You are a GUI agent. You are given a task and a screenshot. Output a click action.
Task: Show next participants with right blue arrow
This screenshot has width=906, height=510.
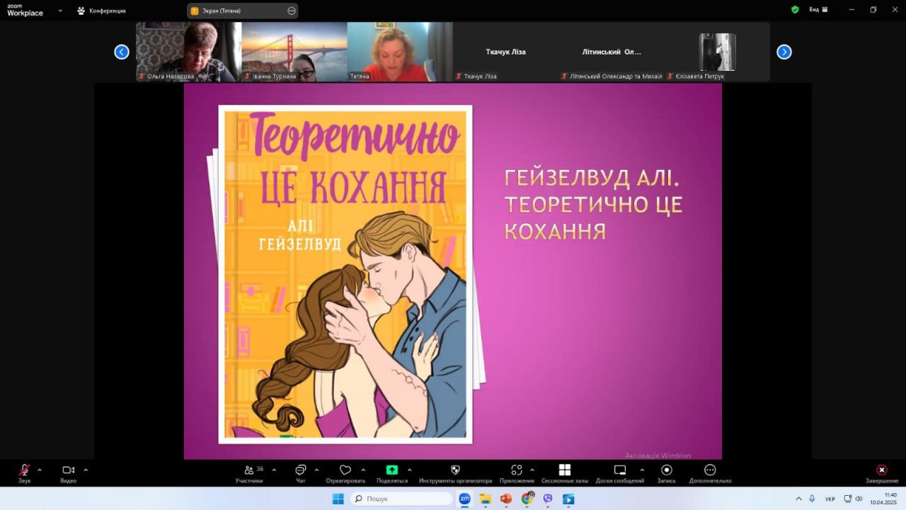[784, 52]
